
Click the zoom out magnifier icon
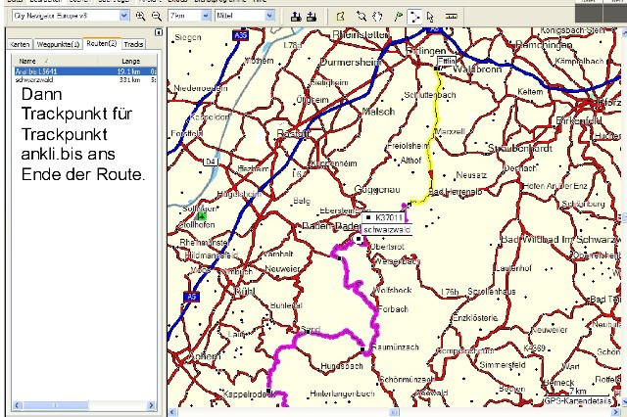(157, 17)
